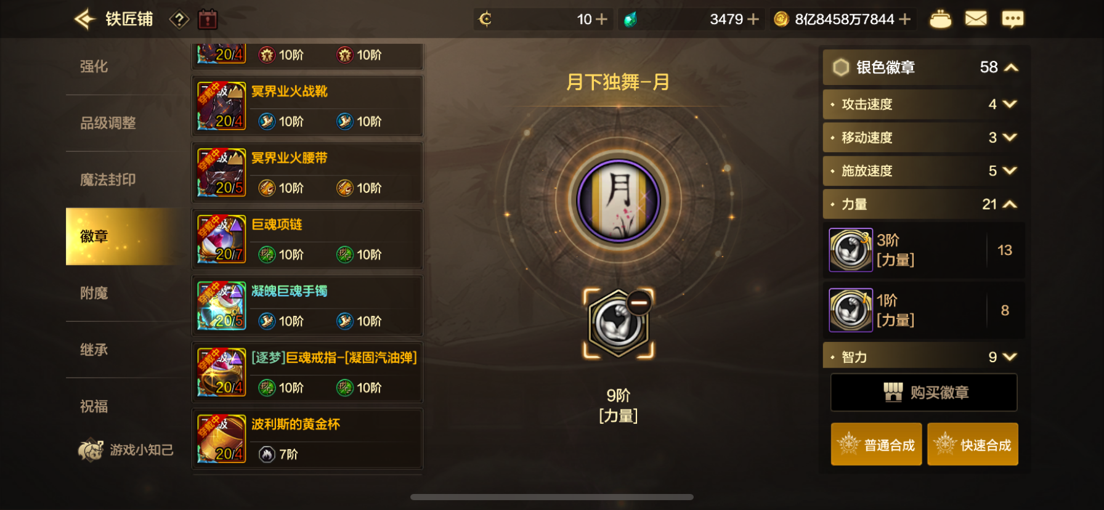Viewport: 1104px width, 510px height.
Task: Switch to the 魔法封印 tab
Action: (108, 180)
